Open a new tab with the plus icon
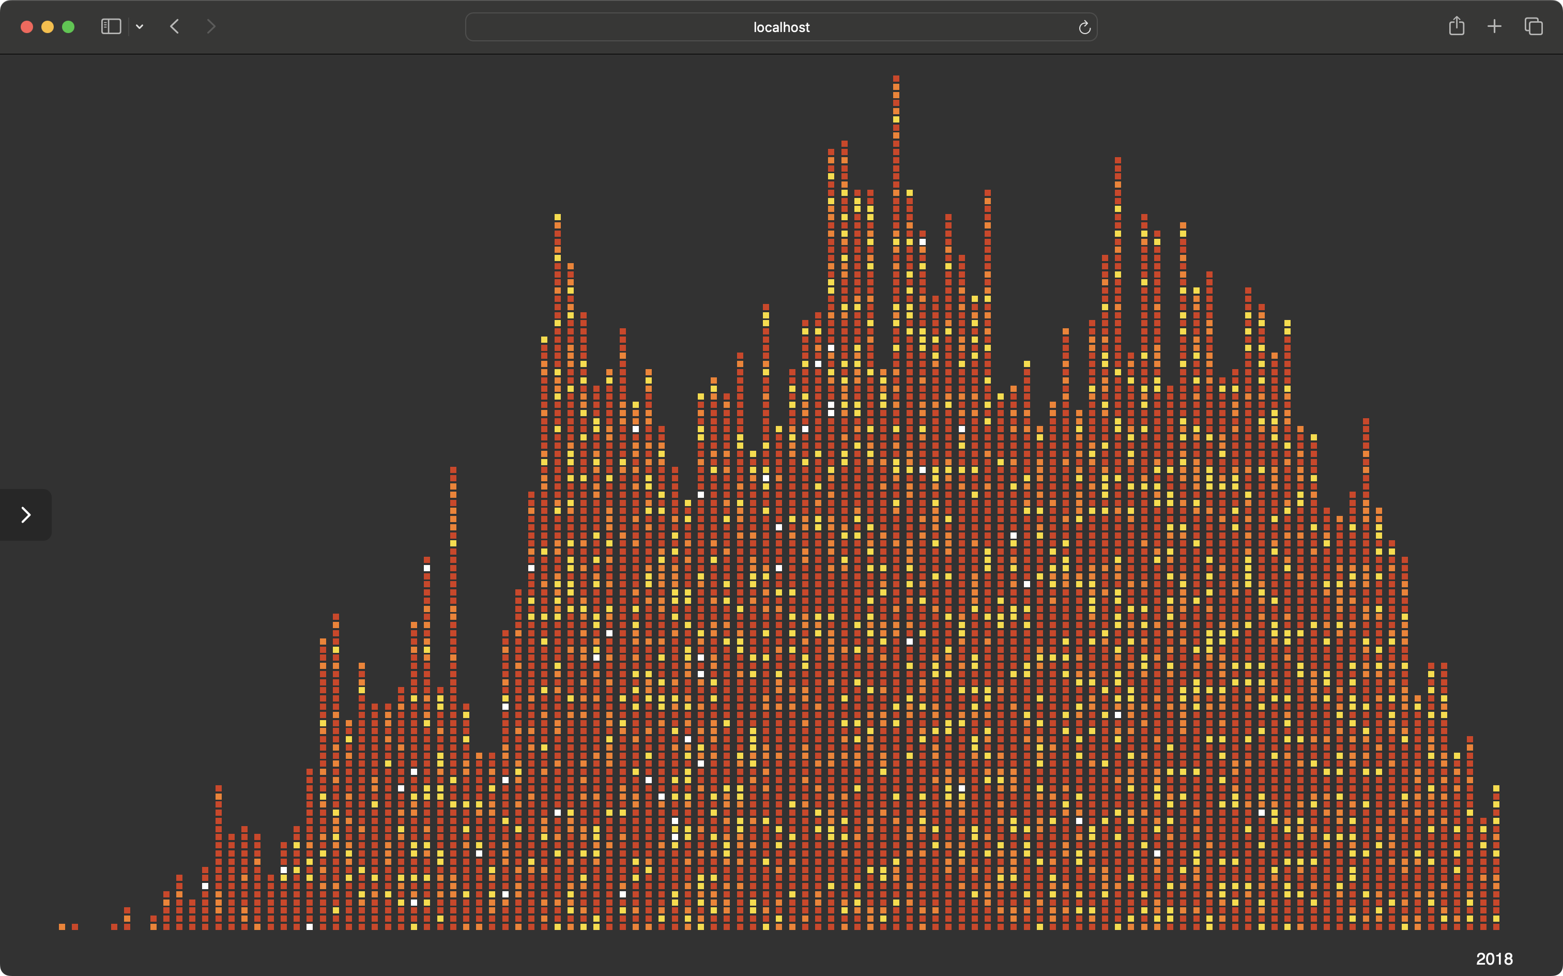The height and width of the screenshot is (976, 1563). pyautogui.click(x=1495, y=26)
